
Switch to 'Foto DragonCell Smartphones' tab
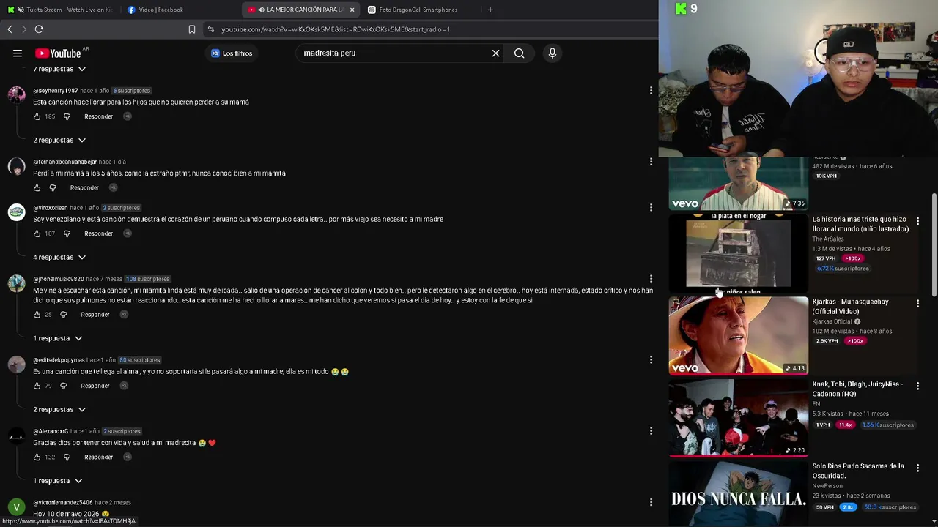[x=420, y=10]
